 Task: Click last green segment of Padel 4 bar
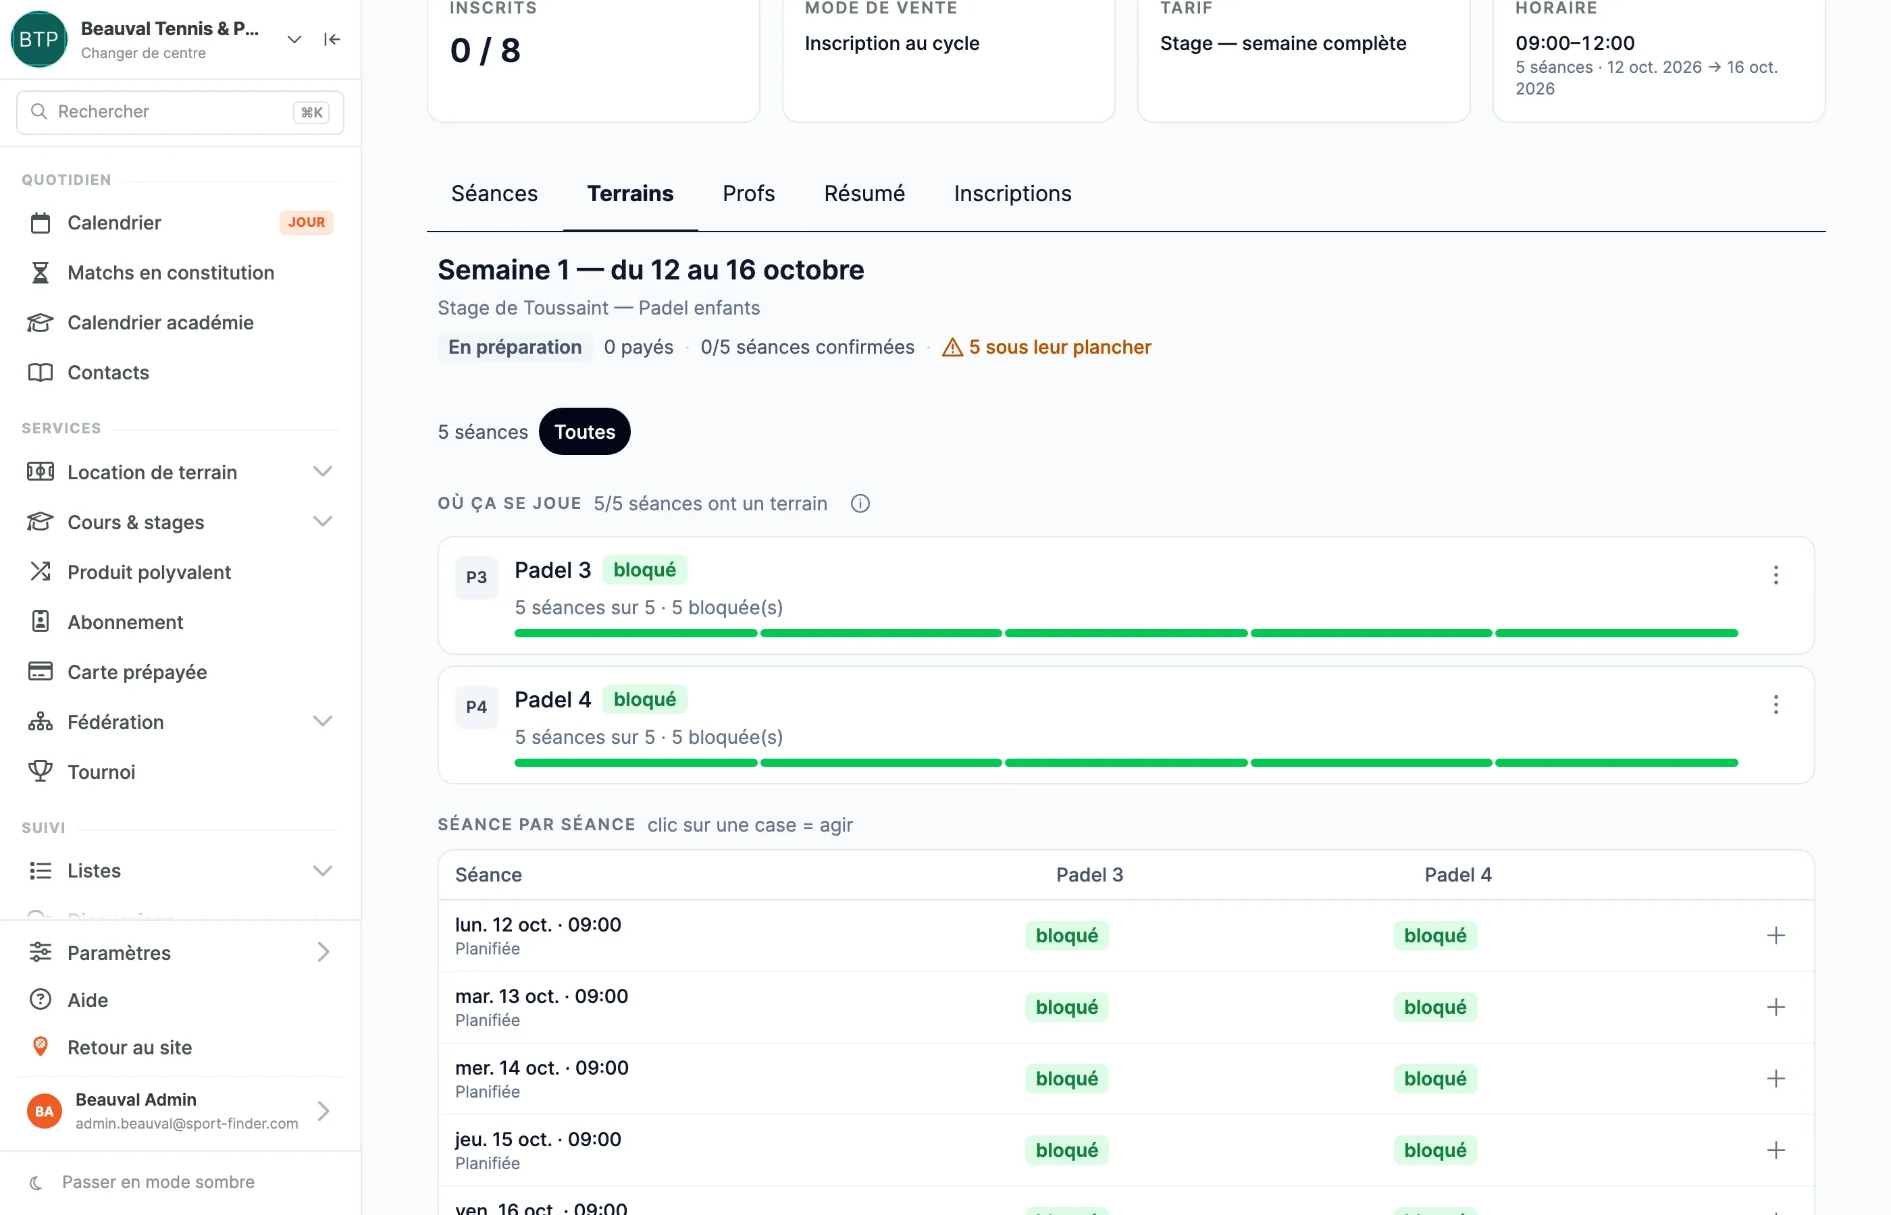tap(1616, 763)
